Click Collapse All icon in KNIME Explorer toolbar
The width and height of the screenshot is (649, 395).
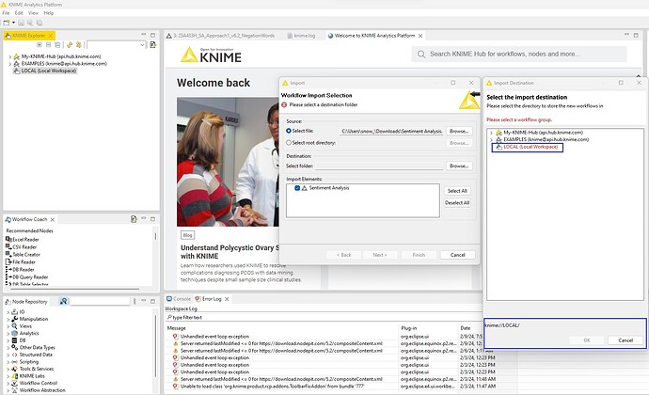(x=57, y=45)
